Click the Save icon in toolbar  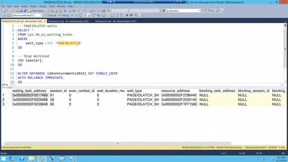21,11
